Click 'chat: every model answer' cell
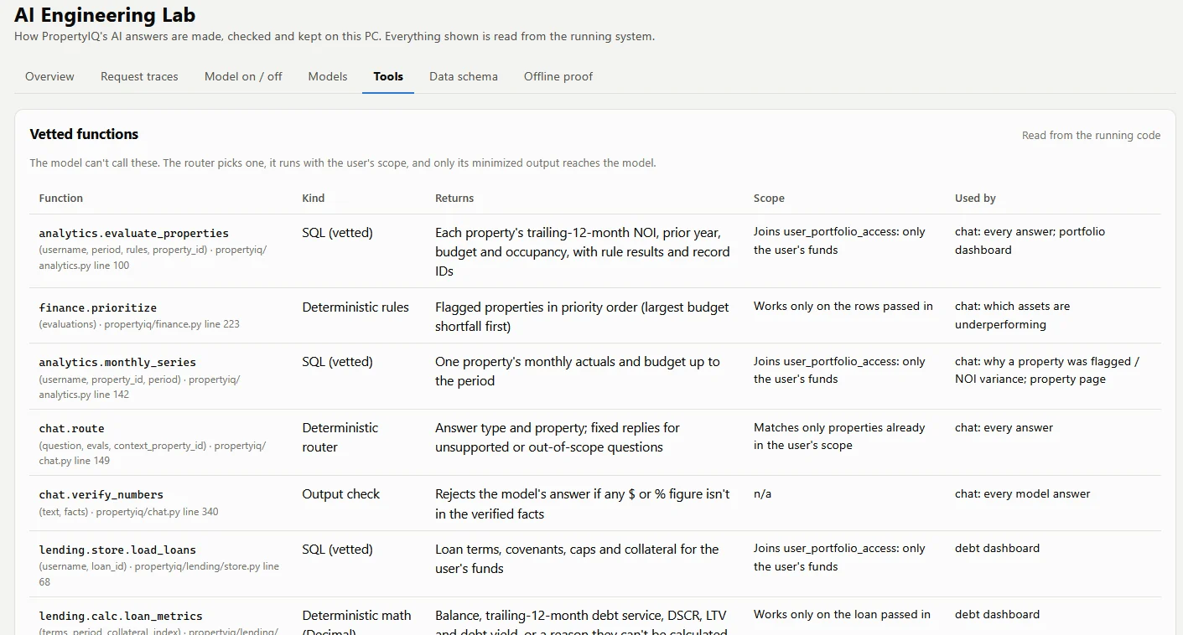The image size is (1183, 635). click(1023, 494)
